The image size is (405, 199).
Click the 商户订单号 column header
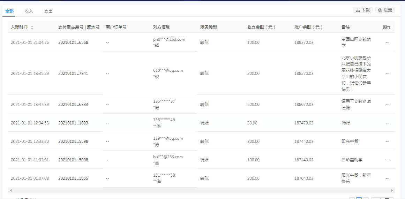(x=116, y=27)
